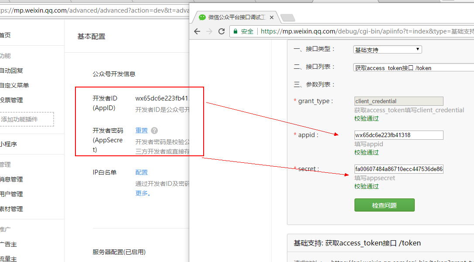
Task: Click the 更多 link under IP白名单
Action: click(142, 193)
